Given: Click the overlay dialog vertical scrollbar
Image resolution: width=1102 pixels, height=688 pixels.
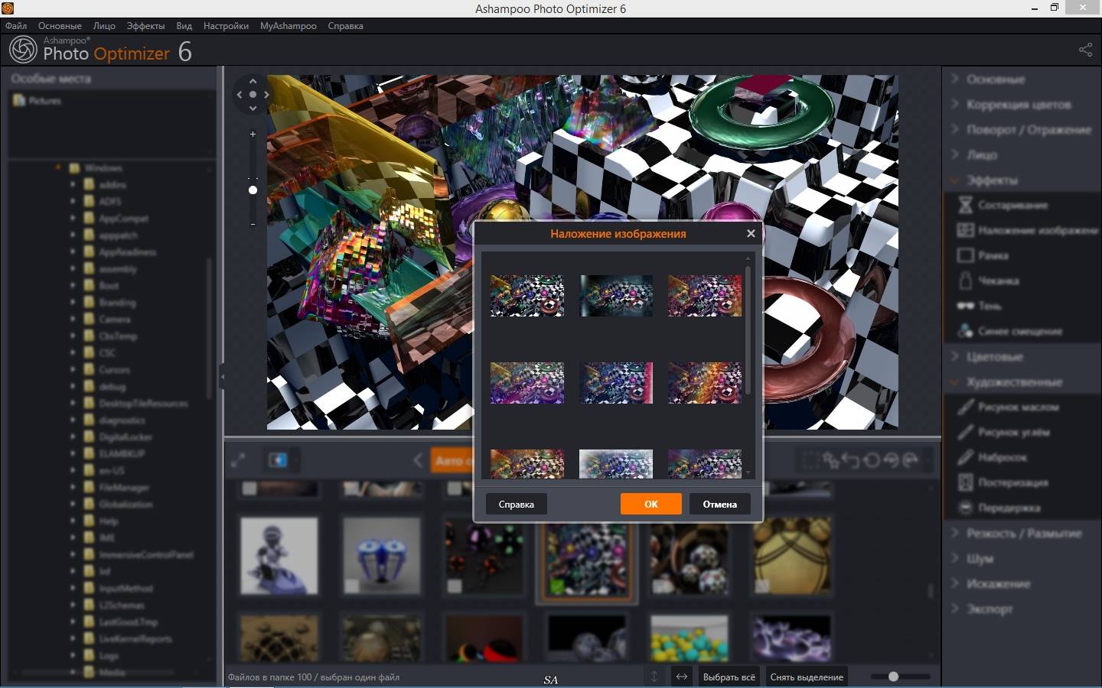Looking at the screenshot, I should (x=748, y=330).
